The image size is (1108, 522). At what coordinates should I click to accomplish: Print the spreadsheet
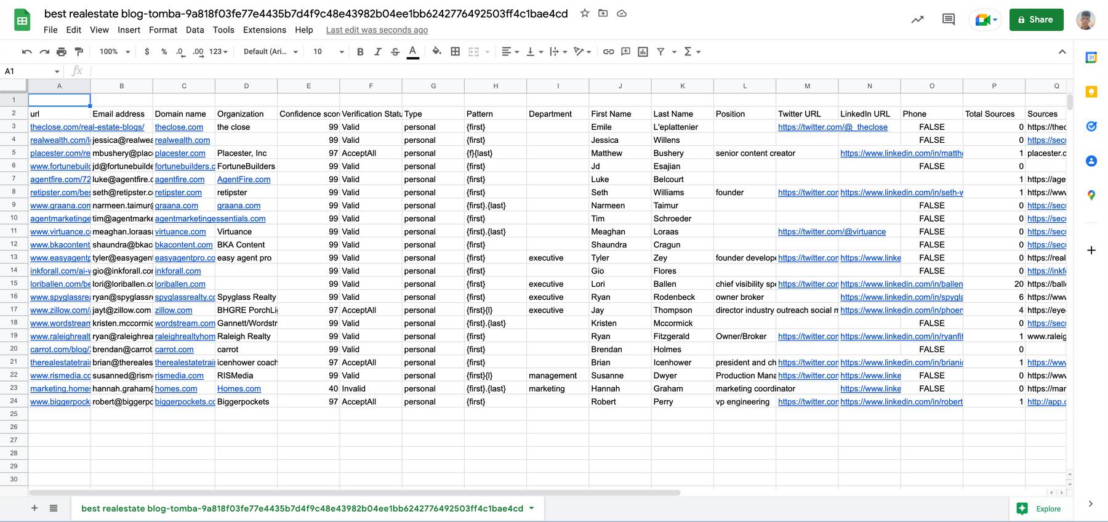[x=61, y=52]
